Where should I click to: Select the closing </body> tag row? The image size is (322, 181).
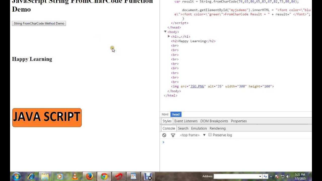(x=174, y=91)
